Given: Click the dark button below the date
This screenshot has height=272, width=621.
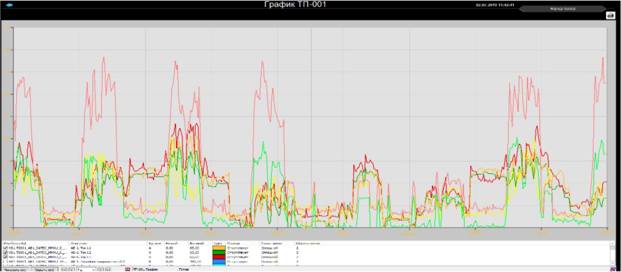Looking at the screenshot, I should click(563, 9).
